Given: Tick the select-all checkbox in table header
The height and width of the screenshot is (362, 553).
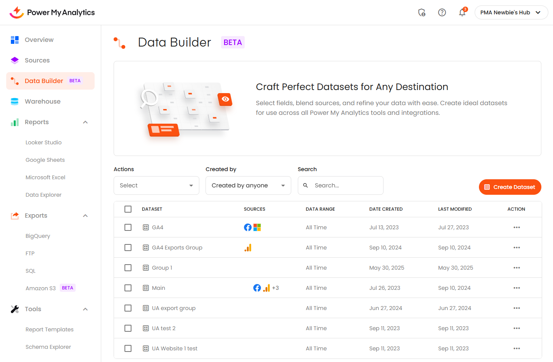Looking at the screenshot, I should point(128,209).
